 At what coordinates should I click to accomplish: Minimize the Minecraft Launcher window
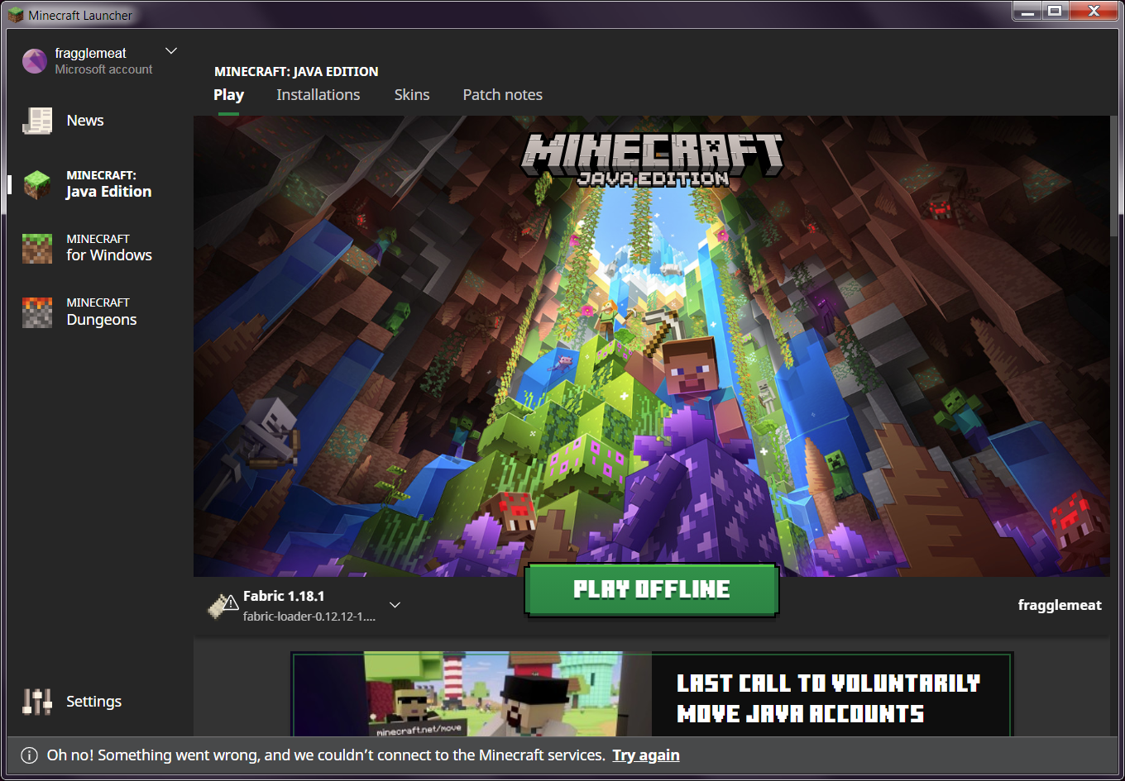[1028, 12]
